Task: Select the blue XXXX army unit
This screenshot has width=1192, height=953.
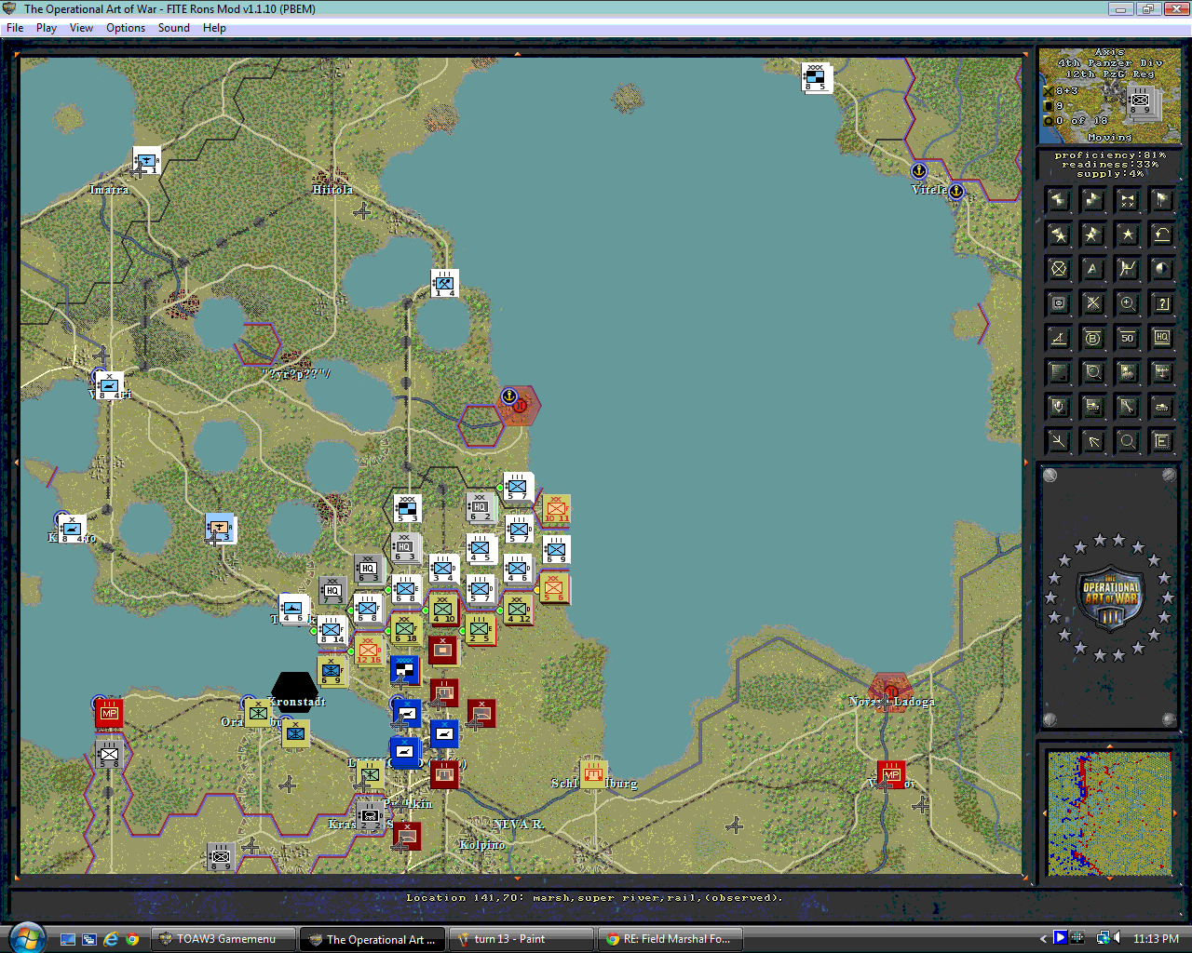Action: pos(405,670)
